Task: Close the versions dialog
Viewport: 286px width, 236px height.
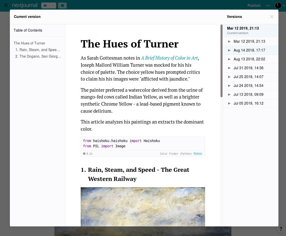Action: click(x=272, y=17)
